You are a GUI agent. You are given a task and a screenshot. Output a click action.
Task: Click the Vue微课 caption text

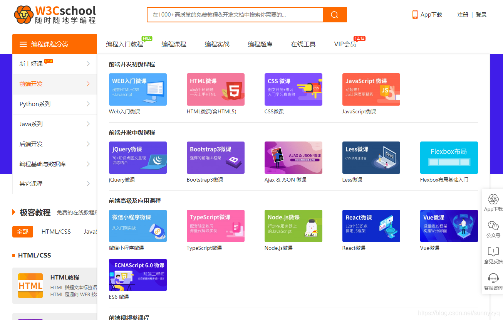tap(430, 248)
